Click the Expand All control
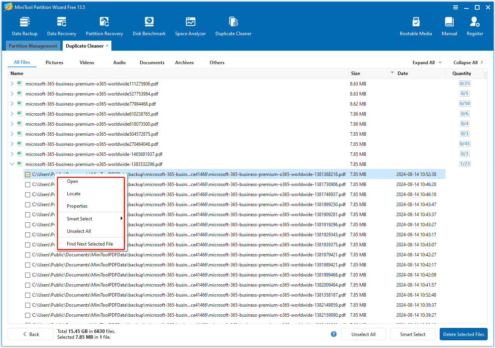Screen dimensions: 495x348 coord(423,62)
